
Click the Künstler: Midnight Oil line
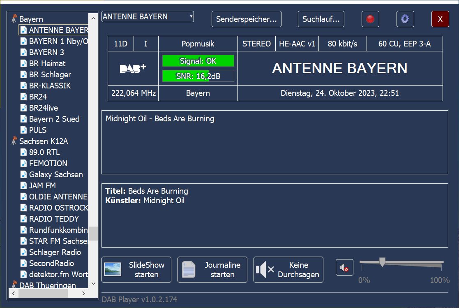click(145, 200)
